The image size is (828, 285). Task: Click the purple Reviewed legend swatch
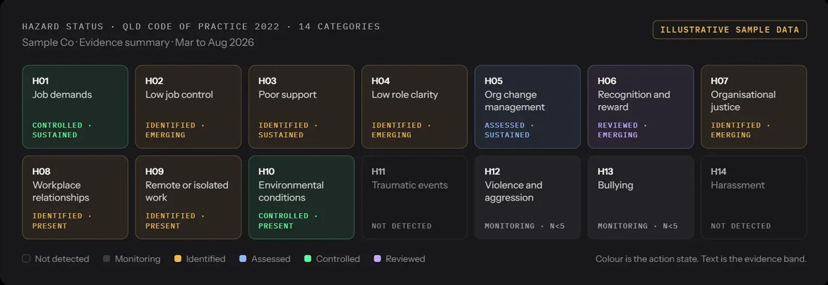(x=377, y=259)
